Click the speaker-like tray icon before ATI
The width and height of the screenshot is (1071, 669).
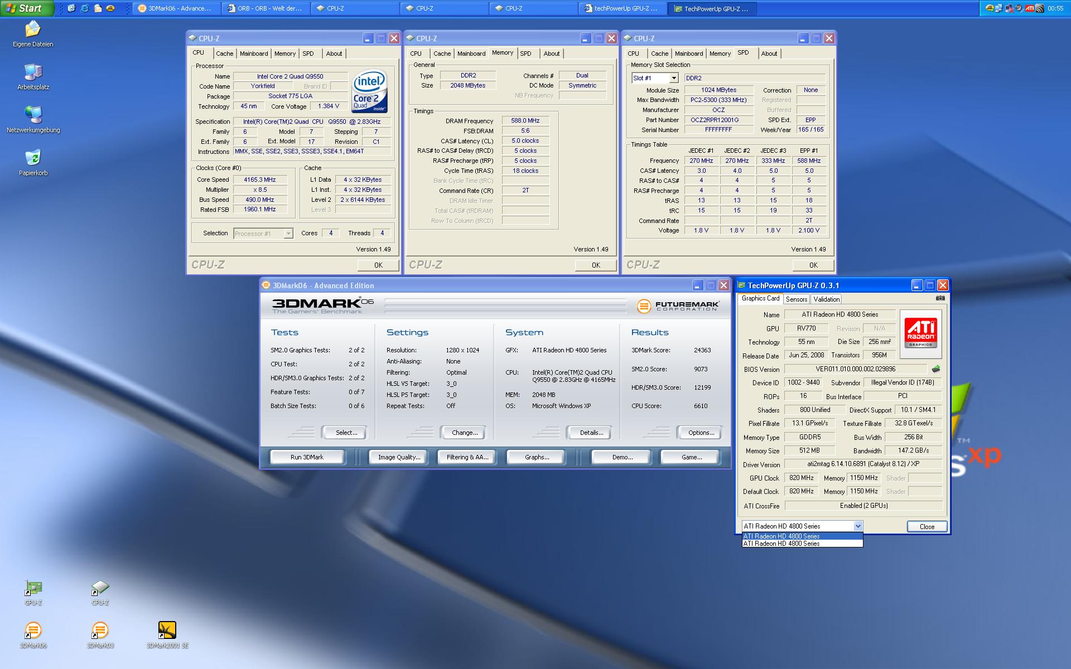(1019, 8)
